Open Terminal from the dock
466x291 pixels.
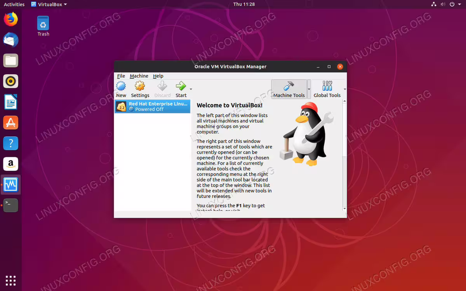11,205
